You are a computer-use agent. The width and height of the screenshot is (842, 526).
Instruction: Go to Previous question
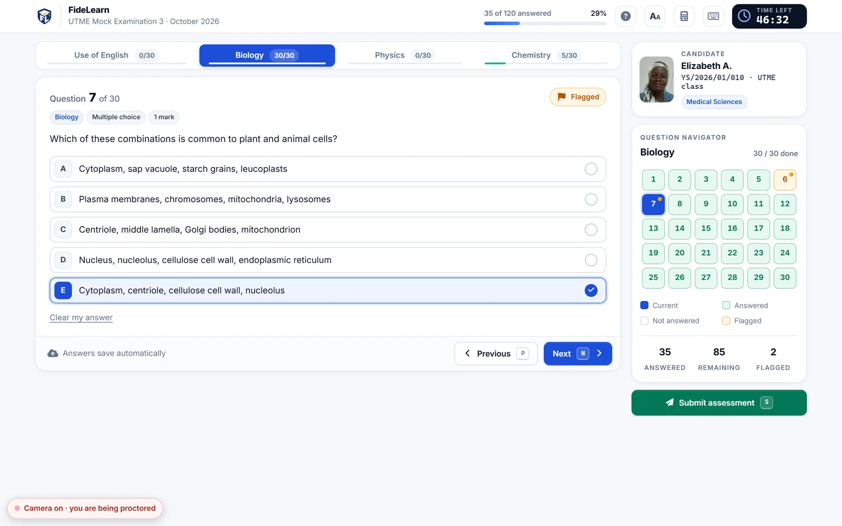click(496, 353)
